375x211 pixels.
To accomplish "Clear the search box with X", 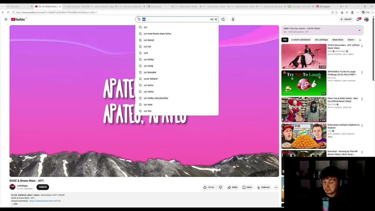I will click(216, 19).
